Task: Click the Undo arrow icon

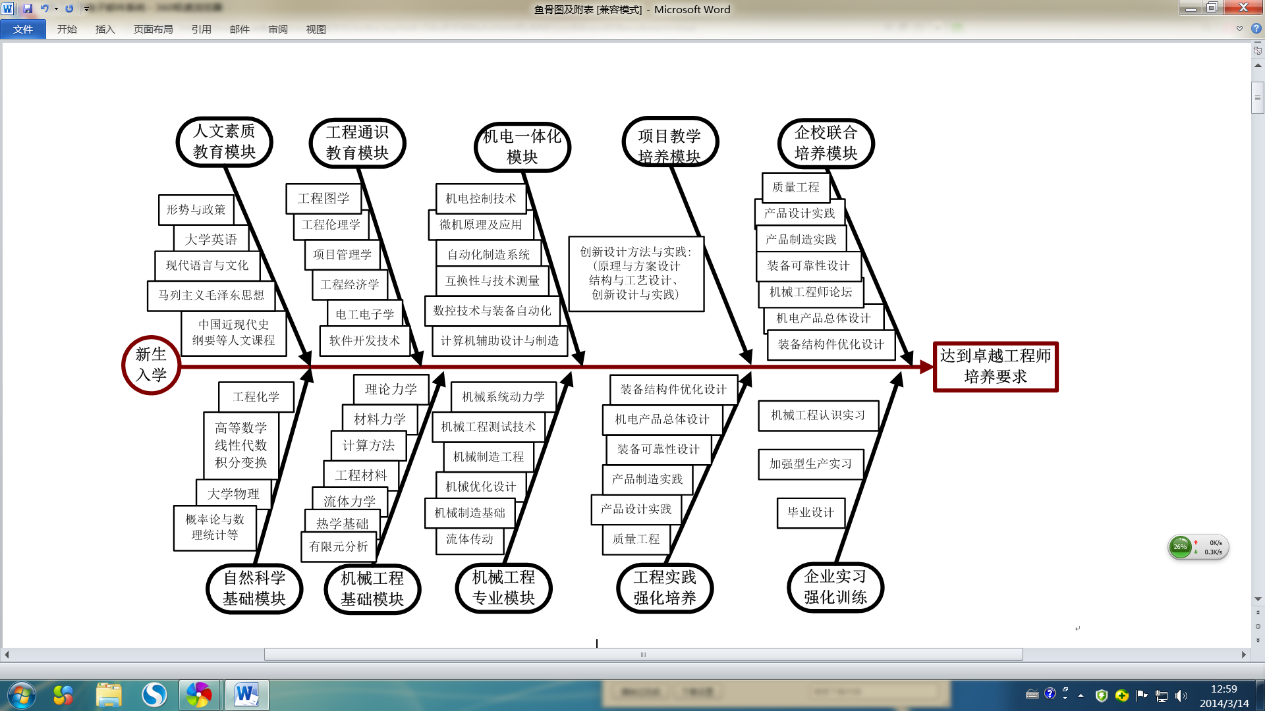Action: click(44, 9)
